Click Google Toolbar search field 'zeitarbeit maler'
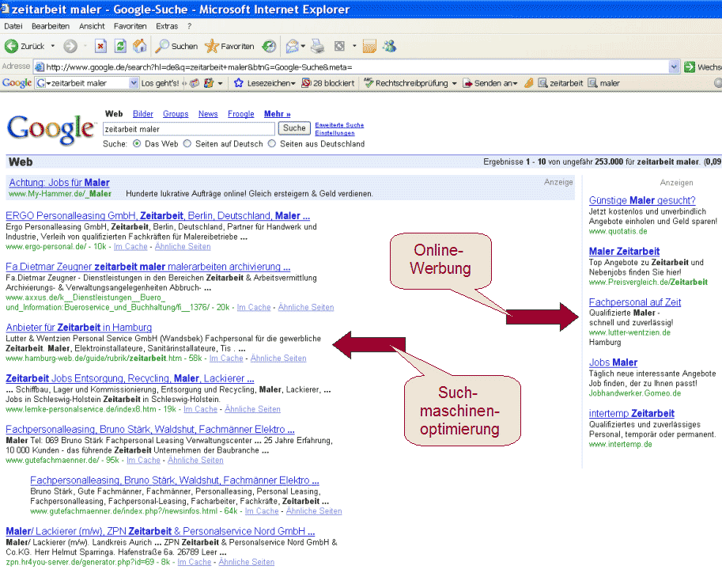 [x=88, y=83]
